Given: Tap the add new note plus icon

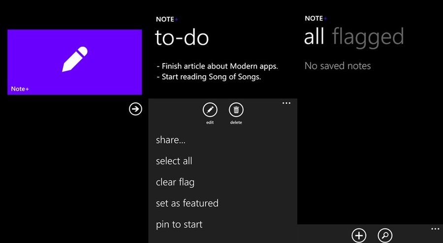Looking at the screenshot, I should tap(359, 236).
